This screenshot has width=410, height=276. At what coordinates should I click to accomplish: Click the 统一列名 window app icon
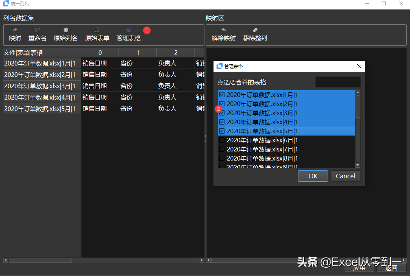click(x=6, y=3)
